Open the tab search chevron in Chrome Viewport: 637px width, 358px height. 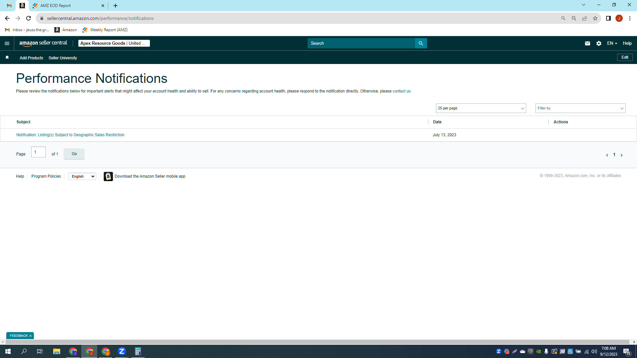click(584, 5)
